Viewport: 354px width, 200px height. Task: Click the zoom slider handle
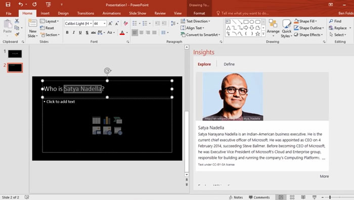pyautogui.click(x=330, y=197)
